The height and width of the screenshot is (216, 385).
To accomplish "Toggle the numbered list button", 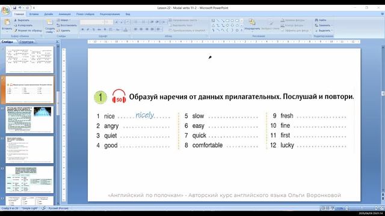I will (x=144, y=22).
